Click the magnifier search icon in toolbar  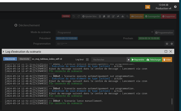127,16
